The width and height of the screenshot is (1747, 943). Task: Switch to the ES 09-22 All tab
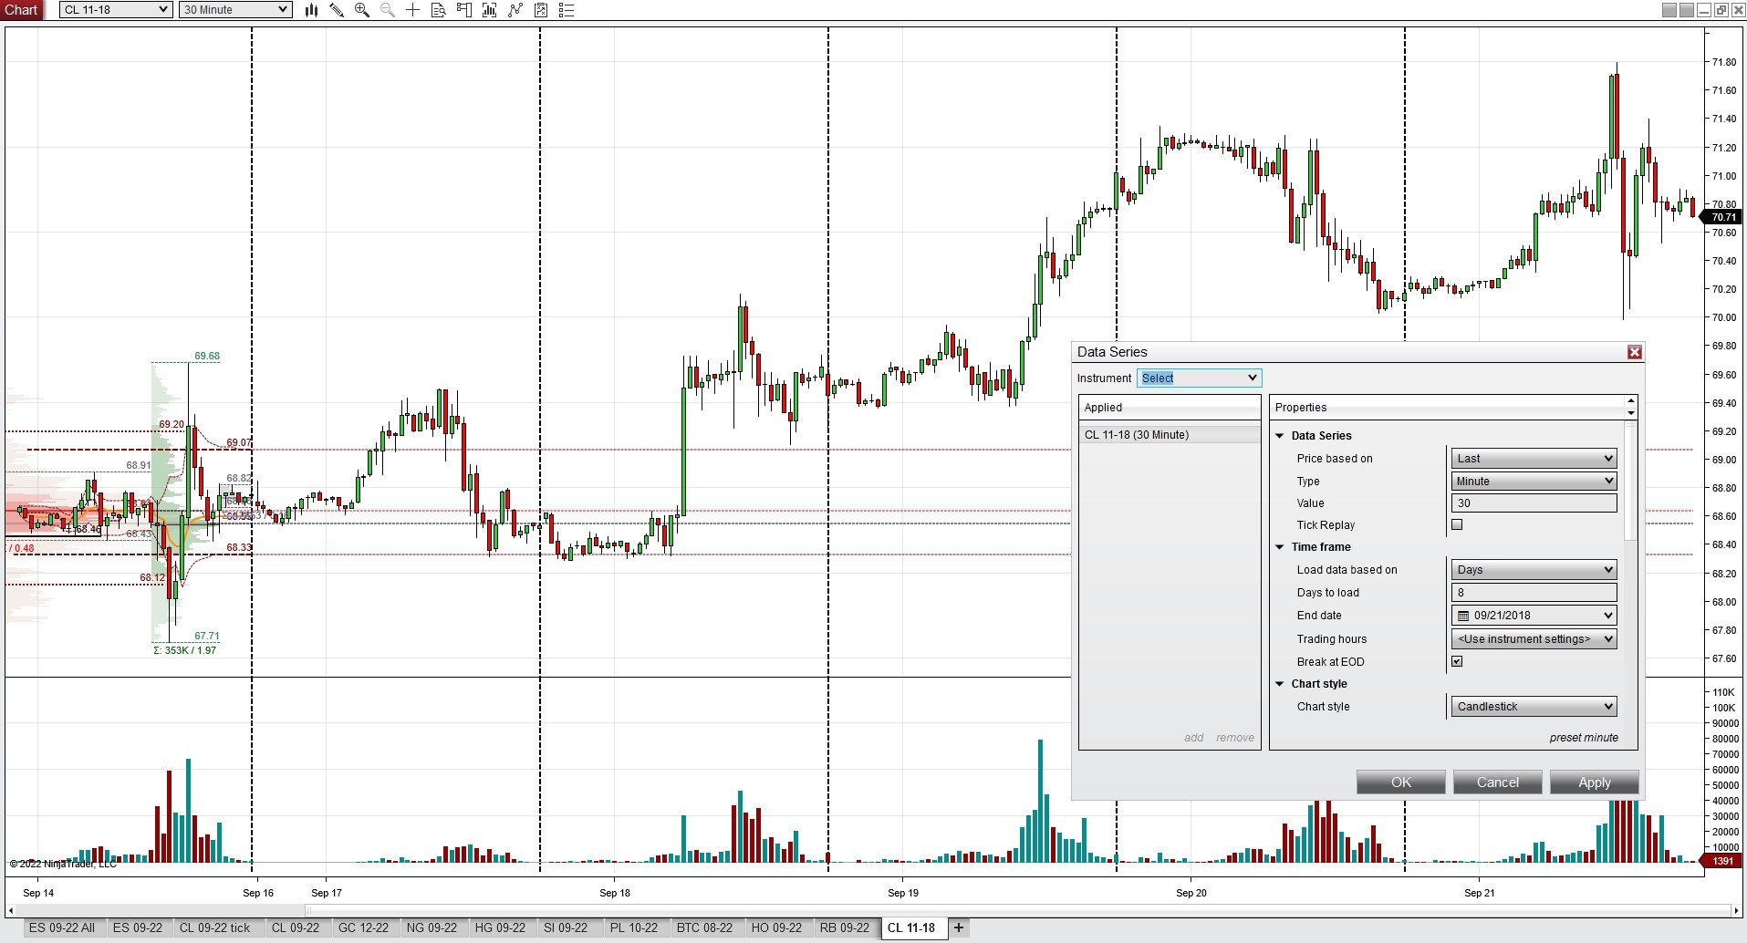click(62, 927)
